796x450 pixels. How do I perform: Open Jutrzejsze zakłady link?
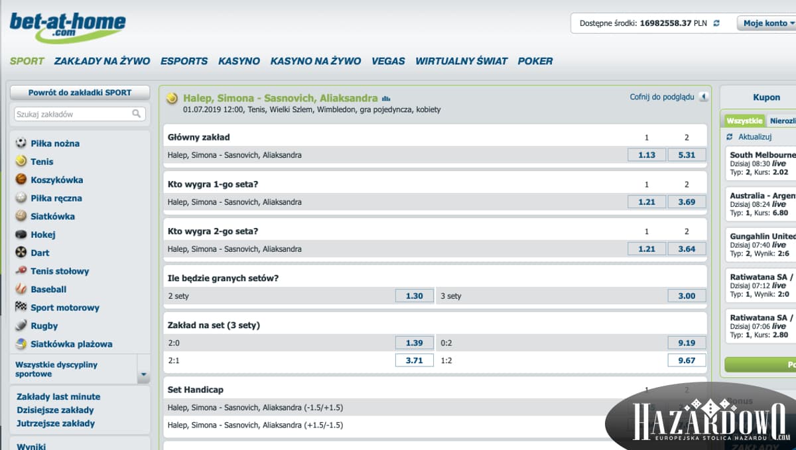coord(56,423)
